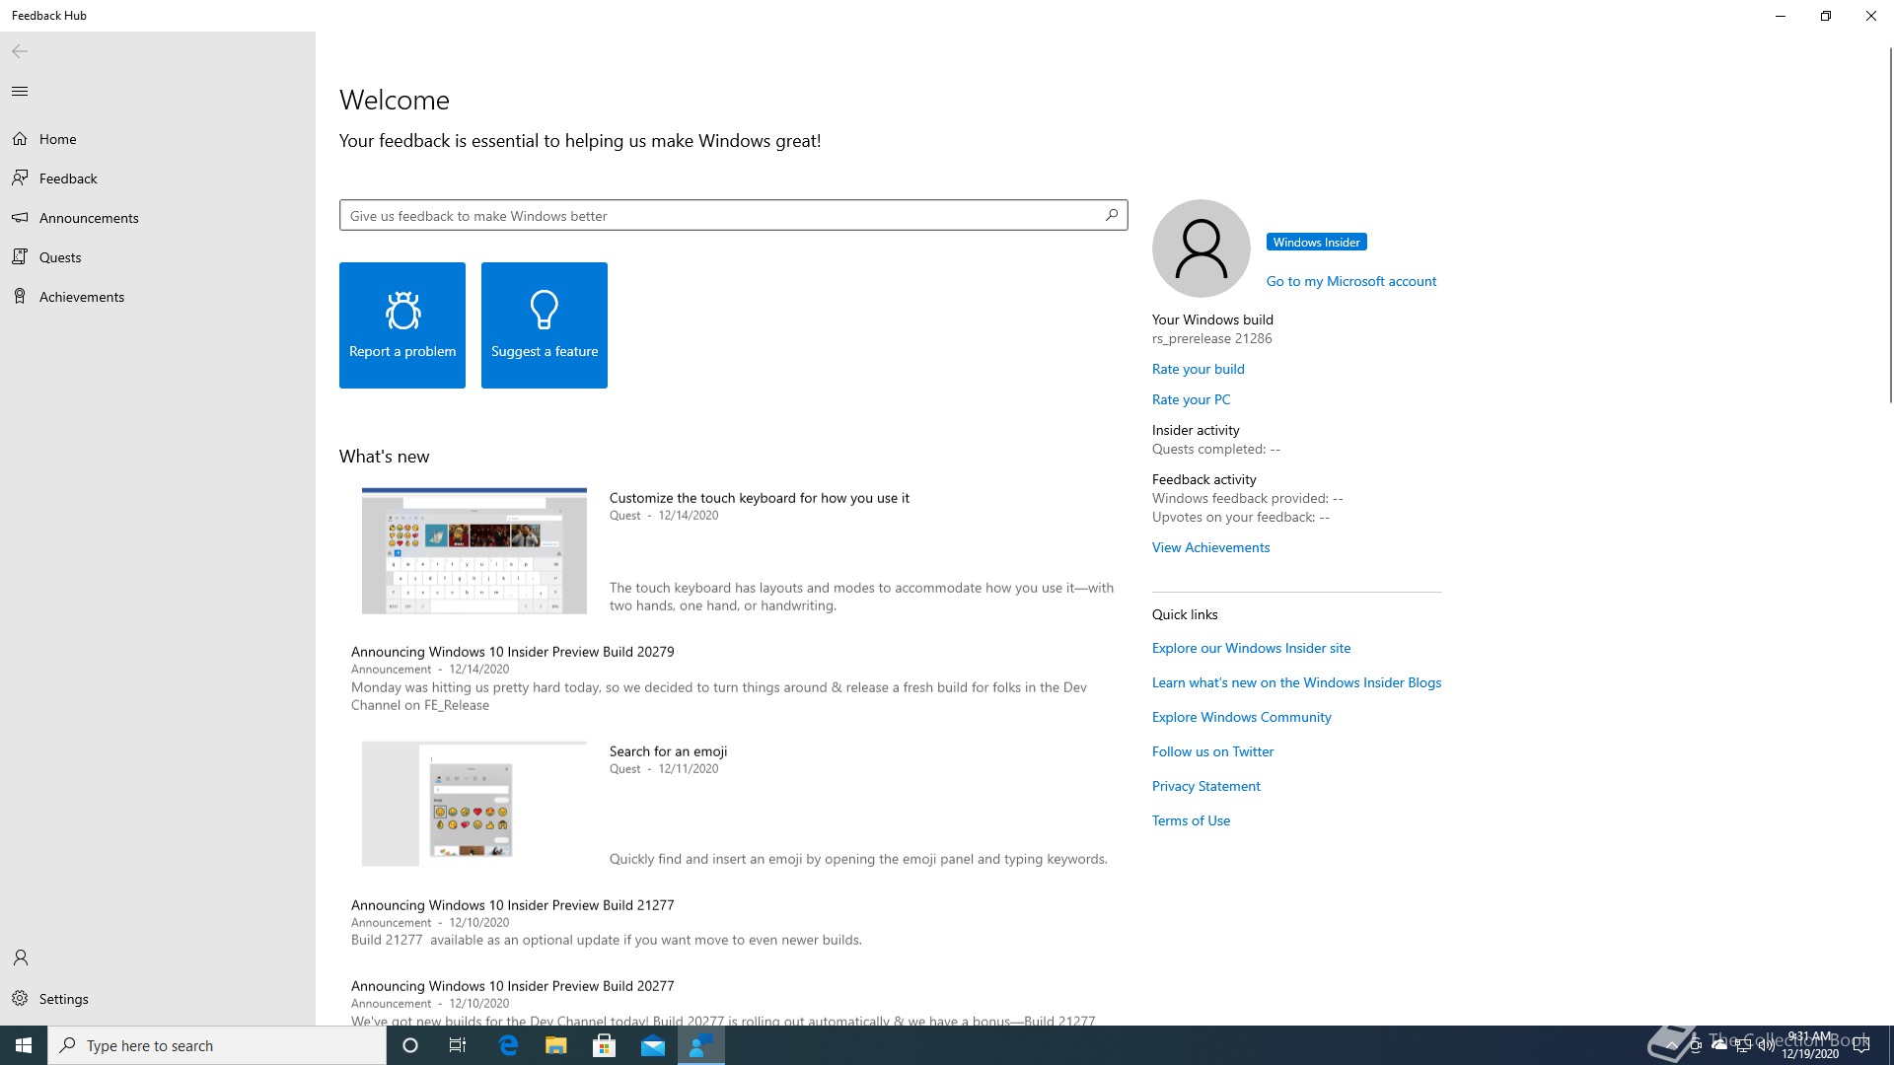Show hidden system tray icons
The width and height of the screenshot is (1894, 1065).
[1671, 1045]
